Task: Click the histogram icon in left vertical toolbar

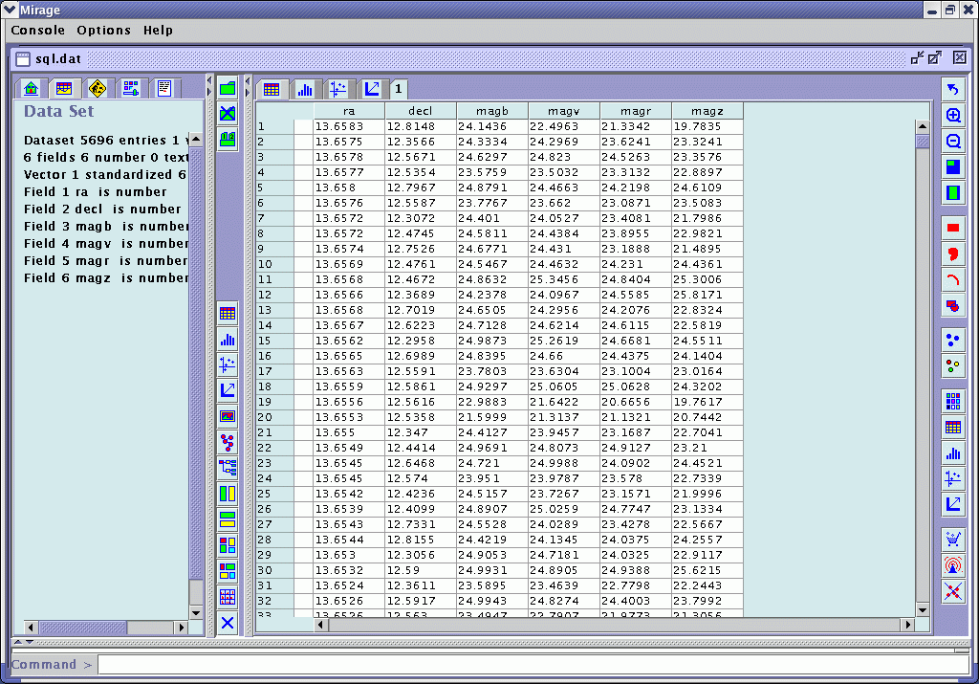Action: tap(228, 339)
